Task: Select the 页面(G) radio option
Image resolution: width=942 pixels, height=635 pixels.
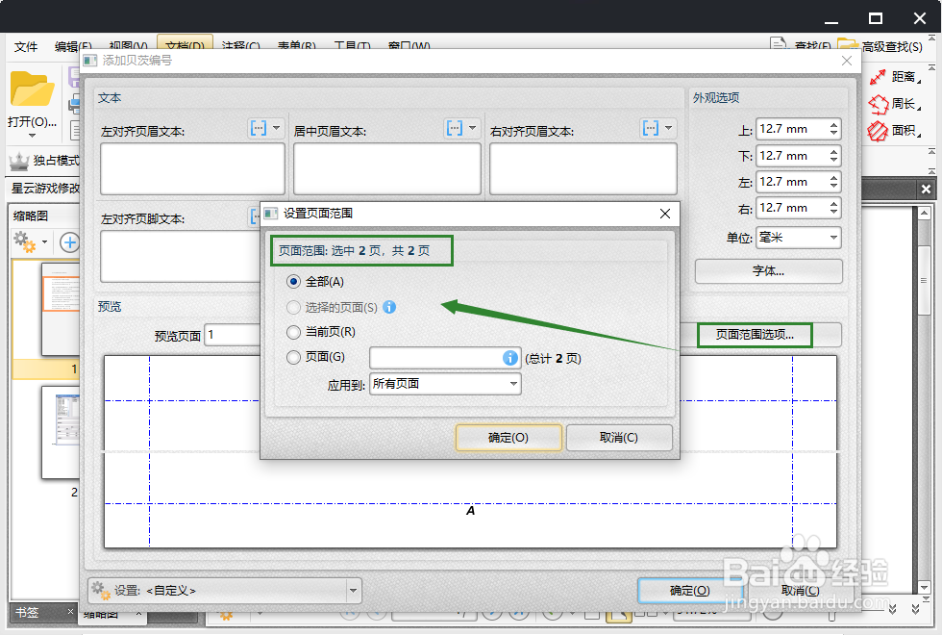Action: (x=295, y=357)
